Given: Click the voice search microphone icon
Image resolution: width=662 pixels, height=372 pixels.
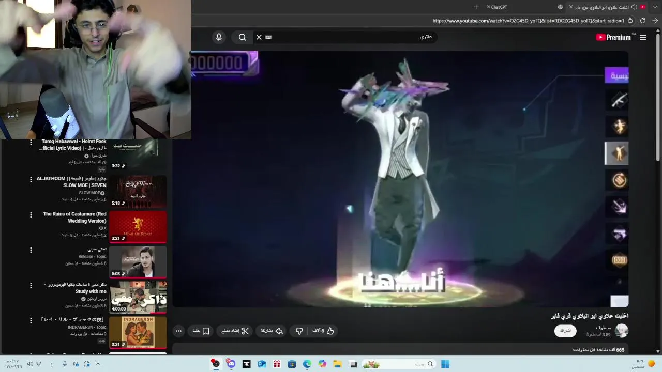Looking at the screenshot, I should pos(219,37).
